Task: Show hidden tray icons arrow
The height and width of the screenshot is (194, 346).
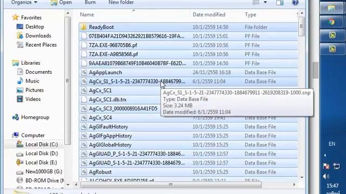Action: pos(325,155)
